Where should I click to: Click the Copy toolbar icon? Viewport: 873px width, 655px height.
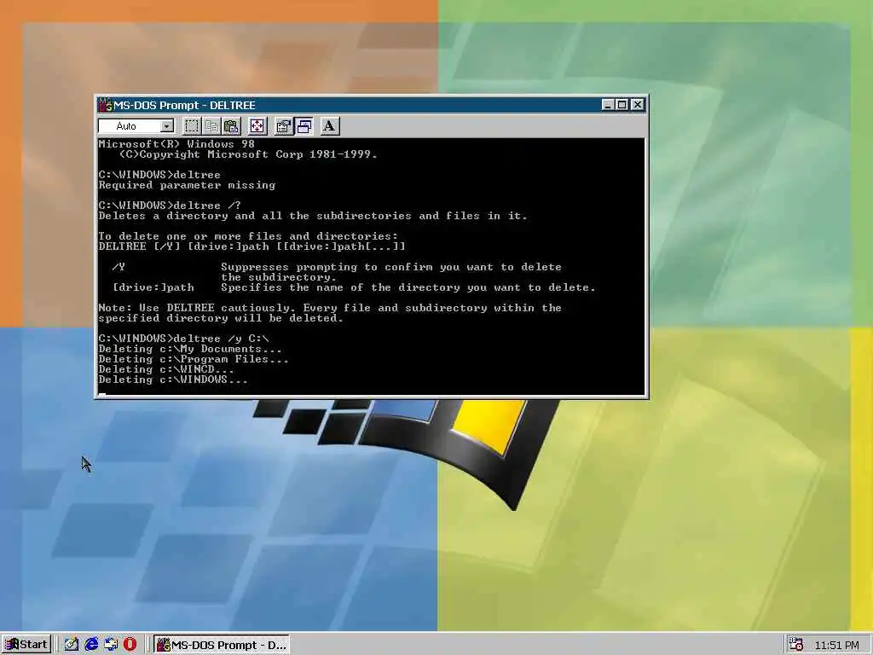[211, 126]
